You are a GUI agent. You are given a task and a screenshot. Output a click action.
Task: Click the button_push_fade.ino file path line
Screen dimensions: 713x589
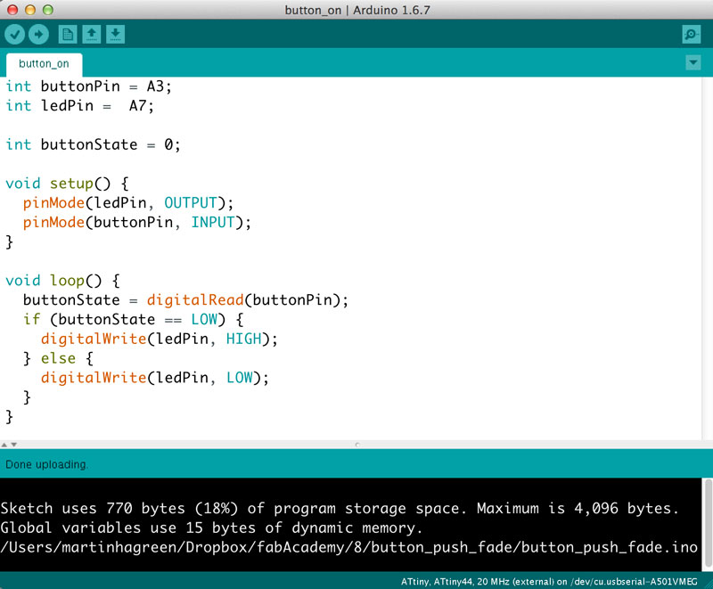[348, 547]
